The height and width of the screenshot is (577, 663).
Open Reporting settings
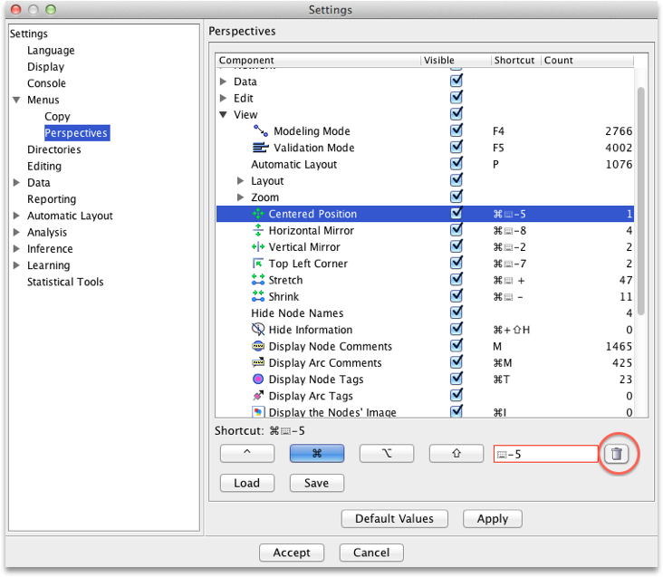(x=52, y=199)
